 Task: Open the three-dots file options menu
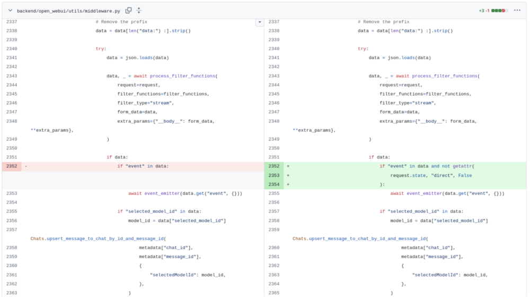coord(517,11)
